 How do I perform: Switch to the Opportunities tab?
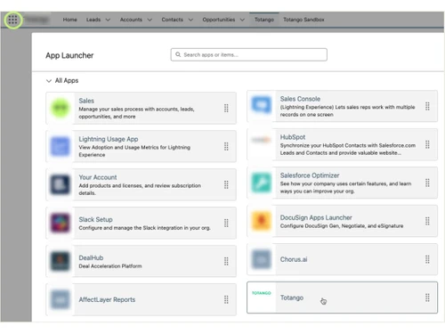219,20
